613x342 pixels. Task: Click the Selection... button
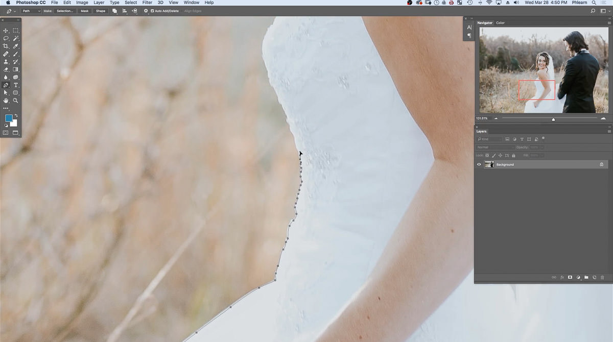pyautogui.click(x=65, y=11)
